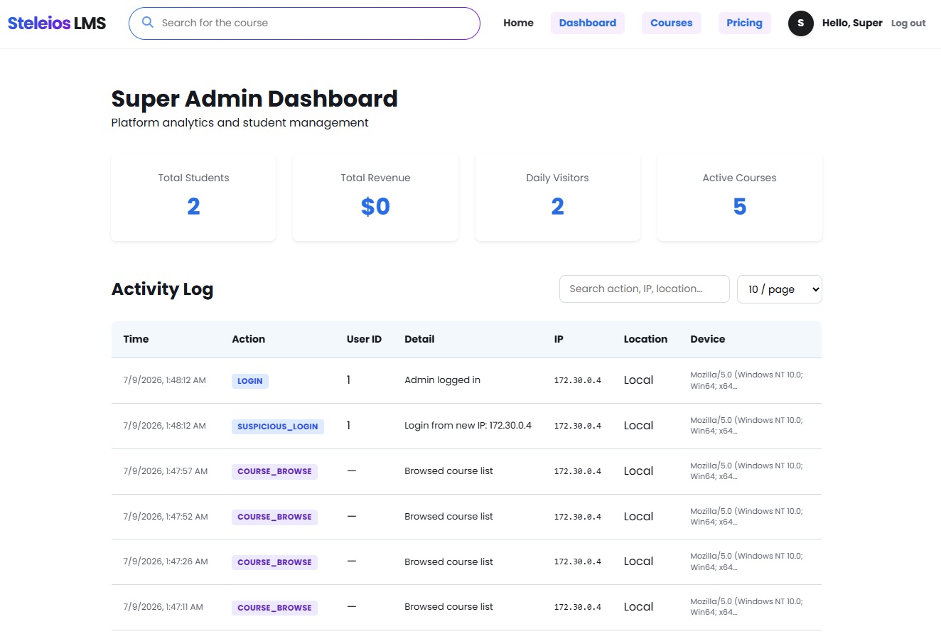The width and height of the screenshot is (941, 634).
Task: Click COURSE_BROWSE badge at 1:47:26 AM
Action: (274, 562)
